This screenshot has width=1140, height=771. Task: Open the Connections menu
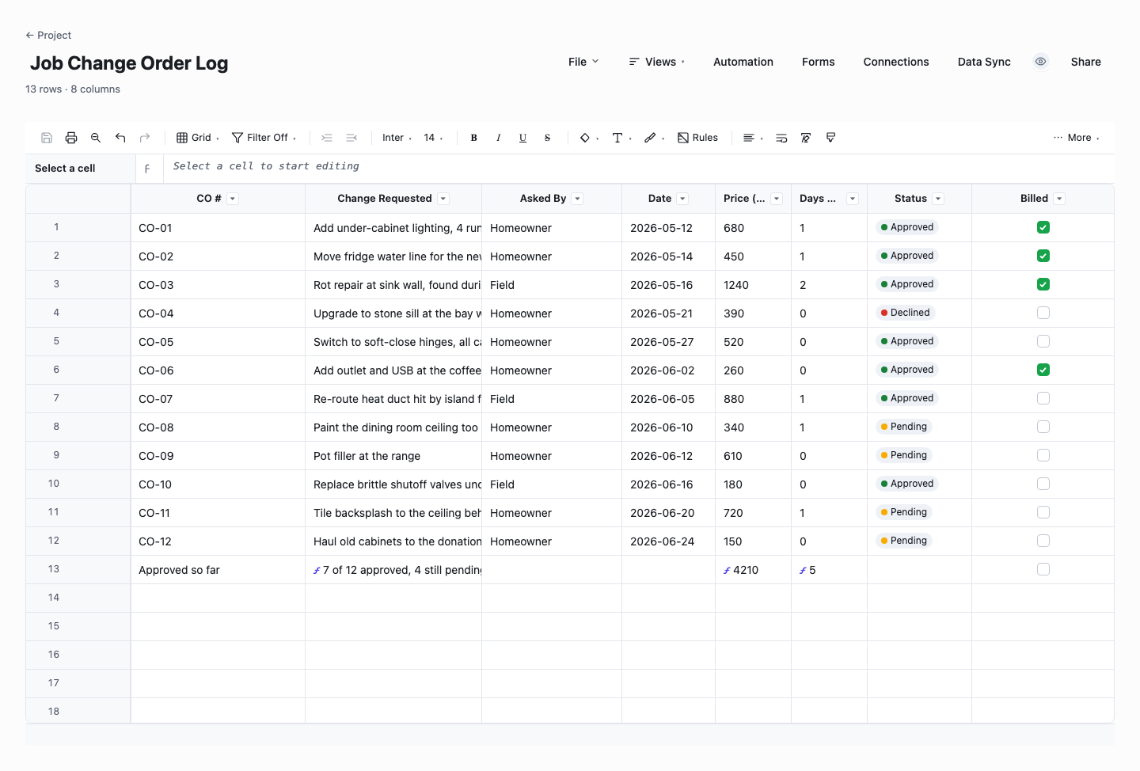click(x=896, y=62)
